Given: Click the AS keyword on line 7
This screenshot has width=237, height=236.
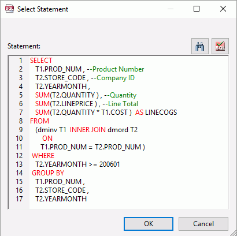Looking at the screenshot, I should (139, 113).
